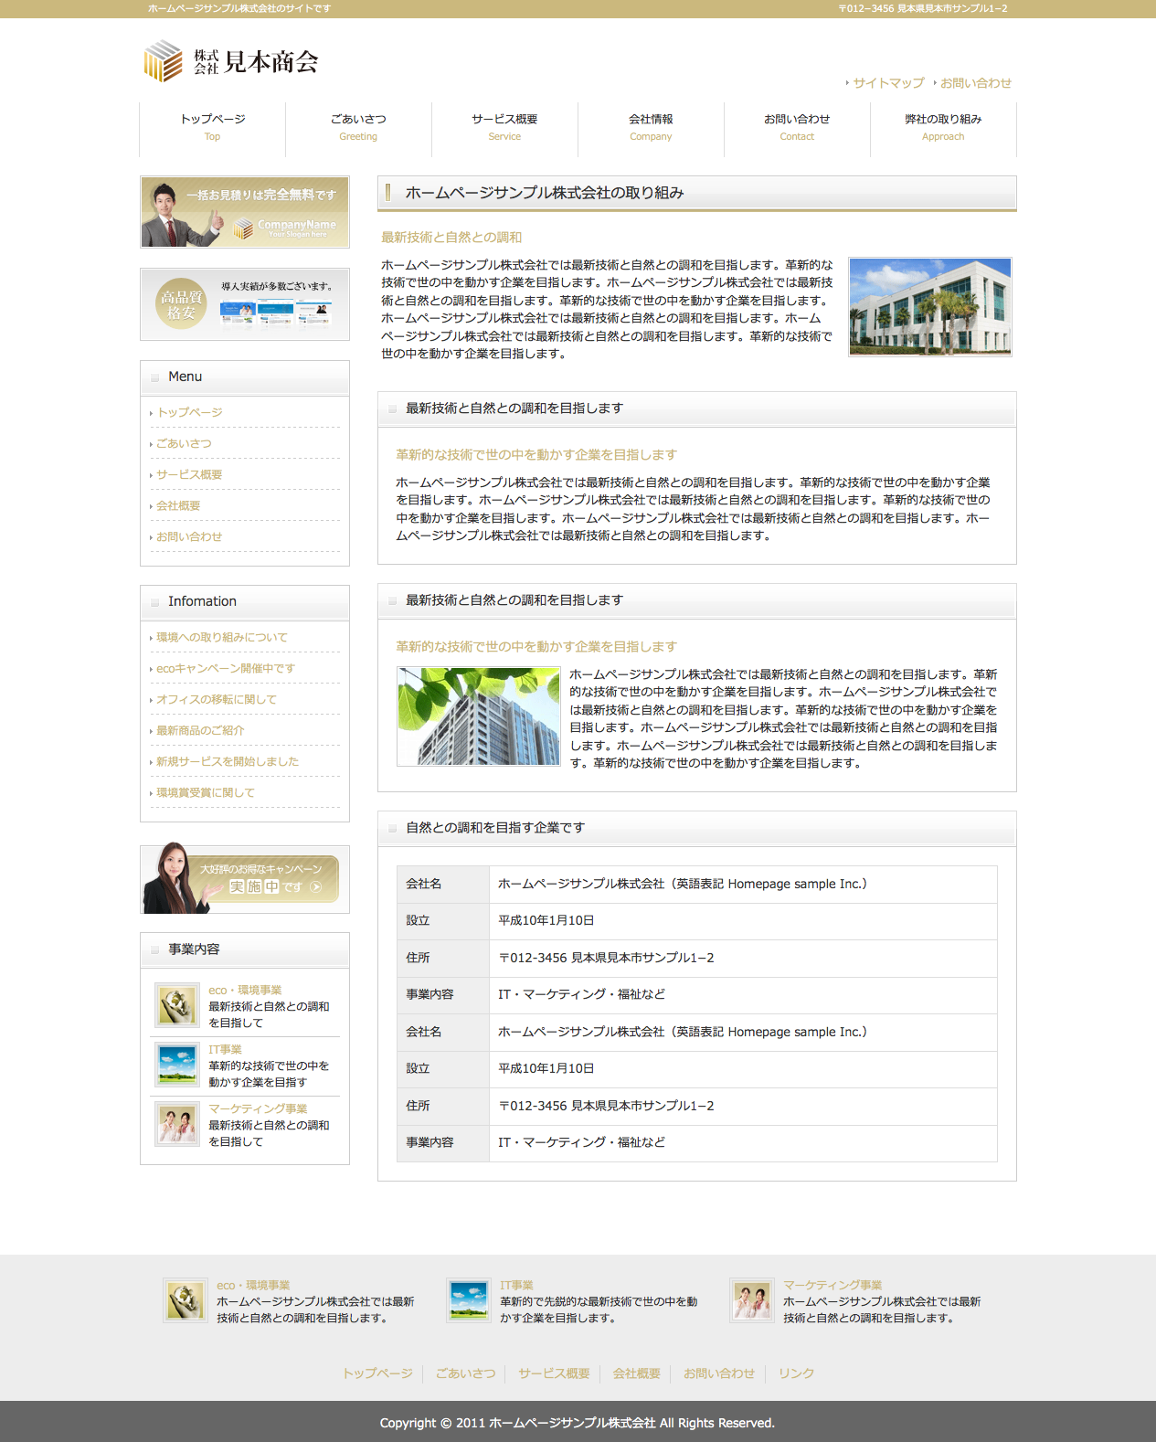The height and width of the screenshot is (1442, 1156).
Task: Go to ごあいさつ Greeting in top navigation
Action: coord(358,127)
